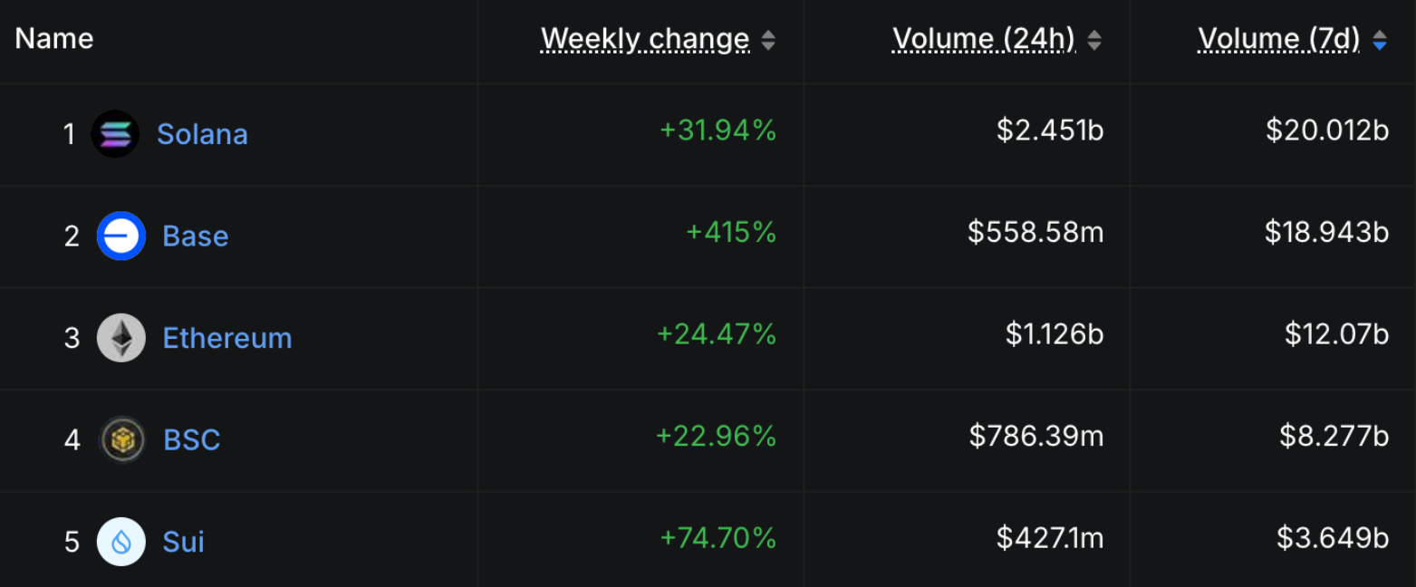
Task: Click the BSC chain logo icon
Action: 121,439
